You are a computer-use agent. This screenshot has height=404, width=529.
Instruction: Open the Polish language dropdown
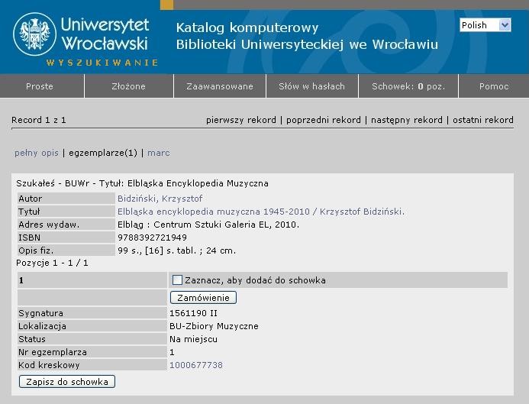485,25
